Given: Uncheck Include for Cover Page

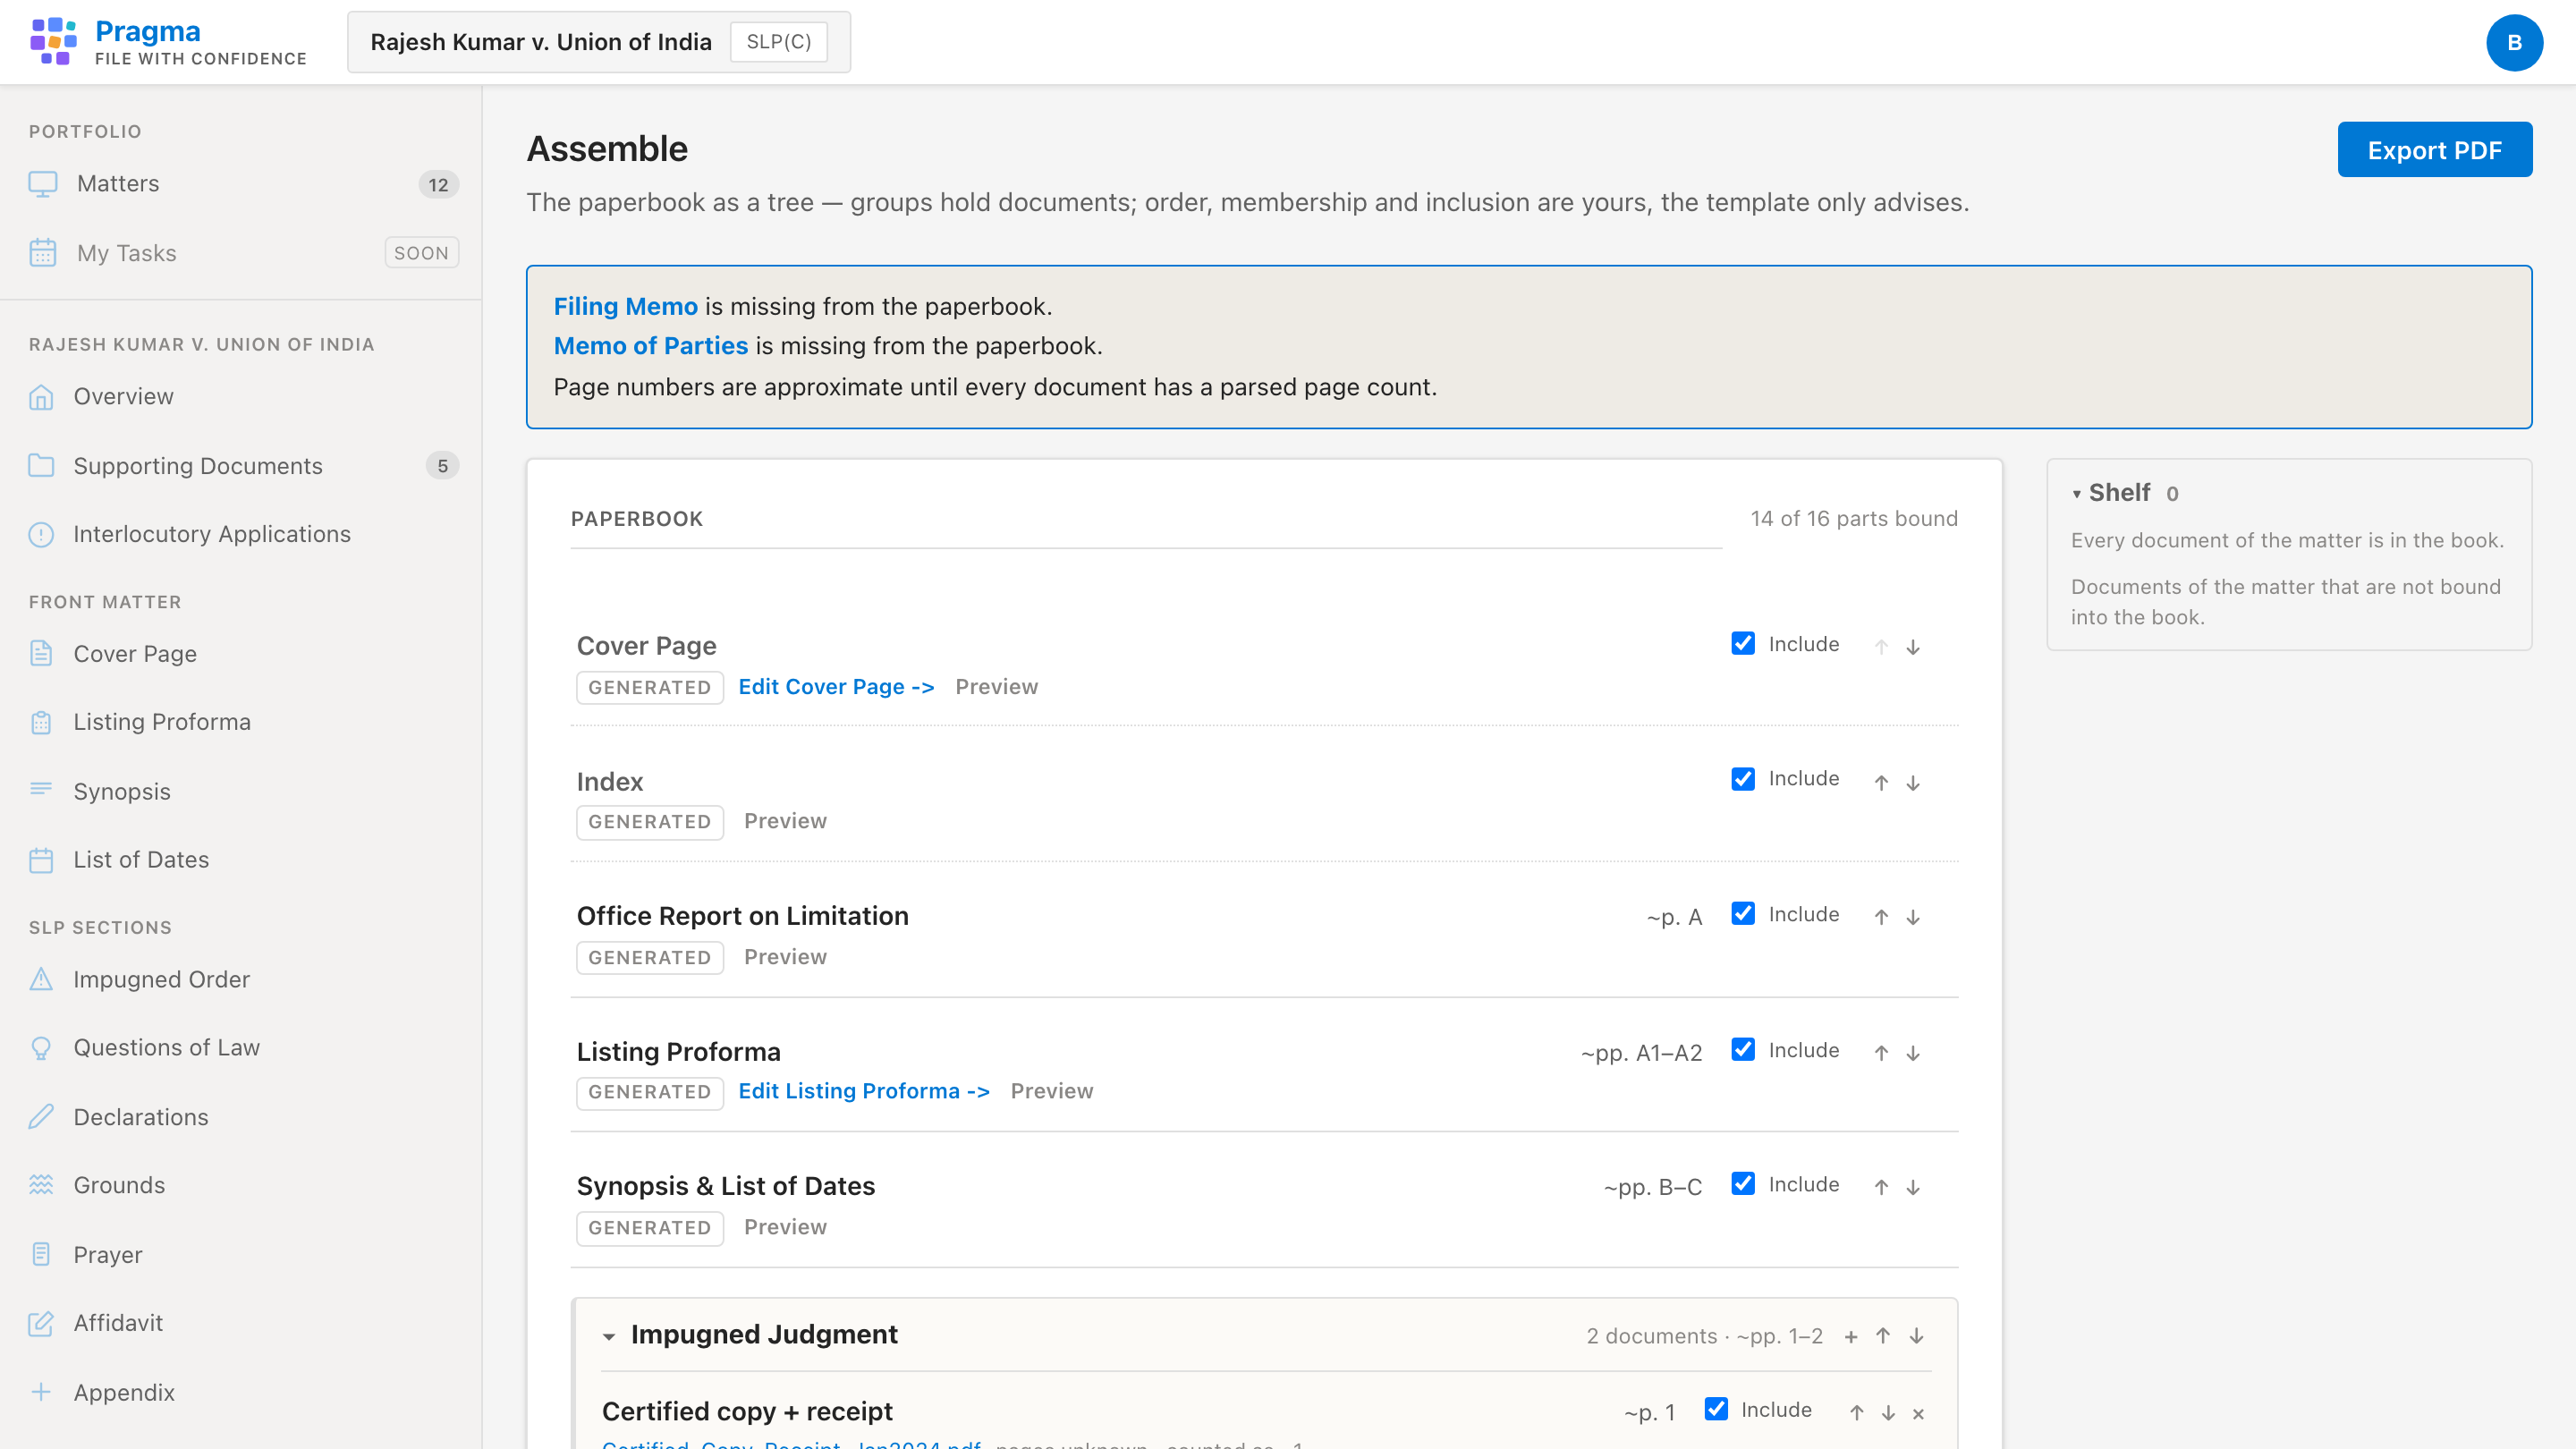Looking at the screenshot, I should 1743,643.
